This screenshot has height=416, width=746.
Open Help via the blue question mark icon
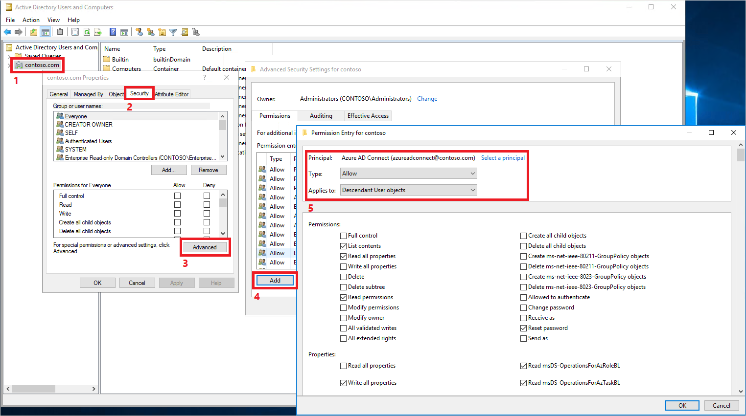113,32
